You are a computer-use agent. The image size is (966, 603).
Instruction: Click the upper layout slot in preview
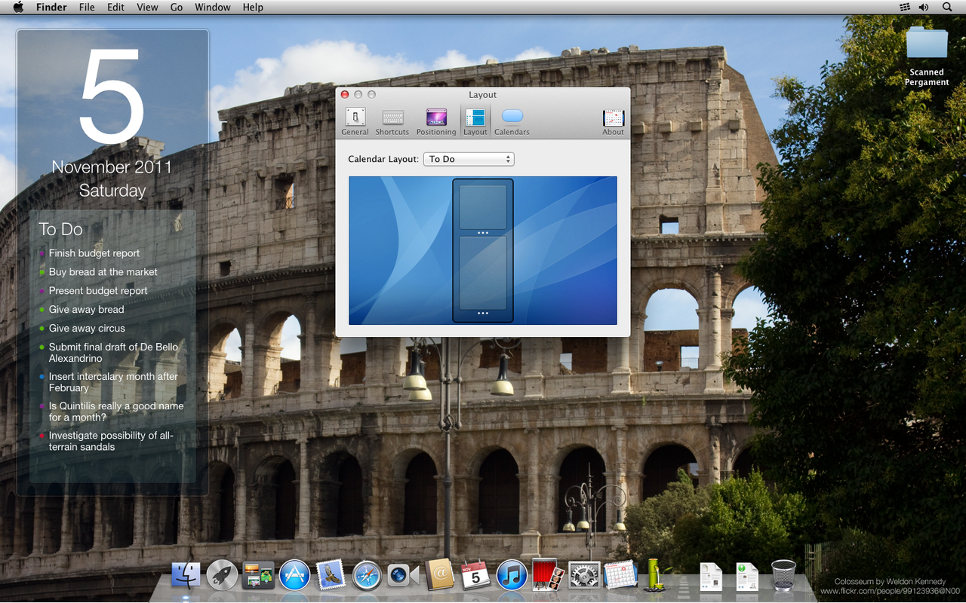483,207
